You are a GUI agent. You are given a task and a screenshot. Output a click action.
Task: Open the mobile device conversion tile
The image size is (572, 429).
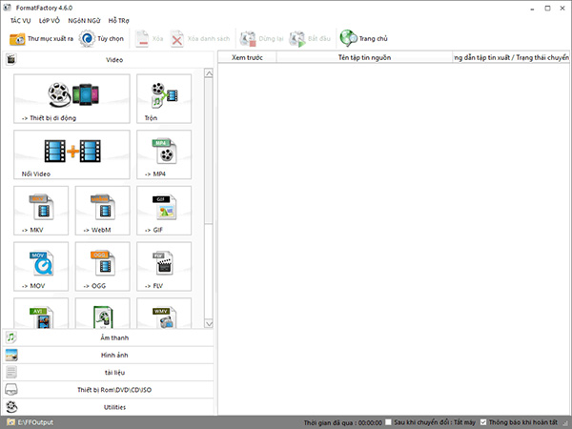[71, 98]
